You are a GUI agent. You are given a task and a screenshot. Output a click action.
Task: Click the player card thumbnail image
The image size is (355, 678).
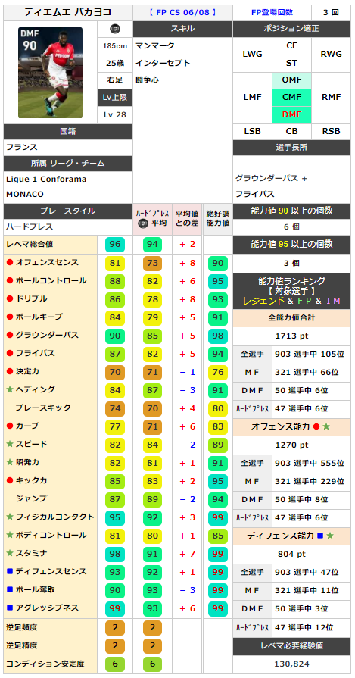coord(50,73)
